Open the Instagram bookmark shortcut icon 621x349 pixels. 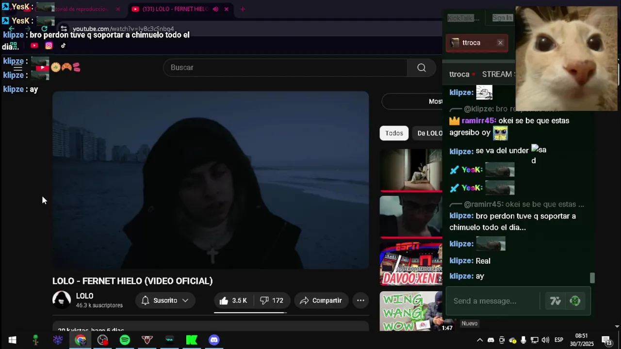(x=49, y=46)
